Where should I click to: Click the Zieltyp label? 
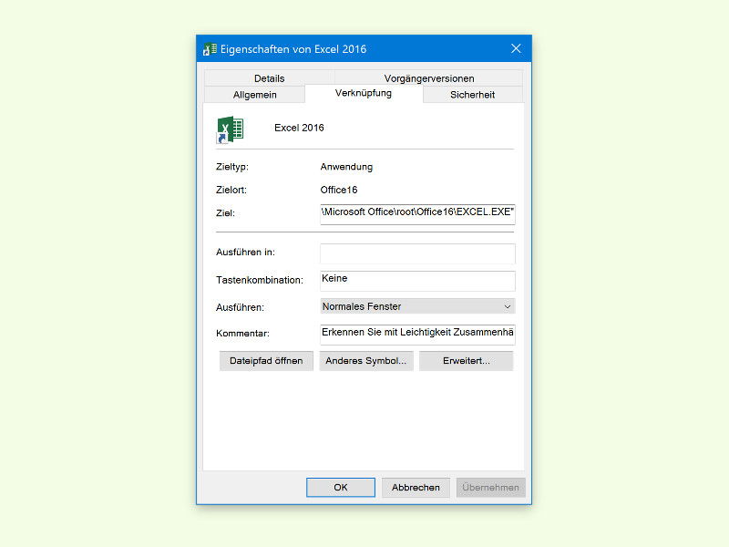click(x=232, y=167)
